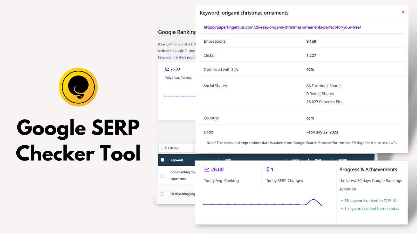
Task: Open the paperfingercuts.com origami ornaments URL
Action: (x=282, y=27)
